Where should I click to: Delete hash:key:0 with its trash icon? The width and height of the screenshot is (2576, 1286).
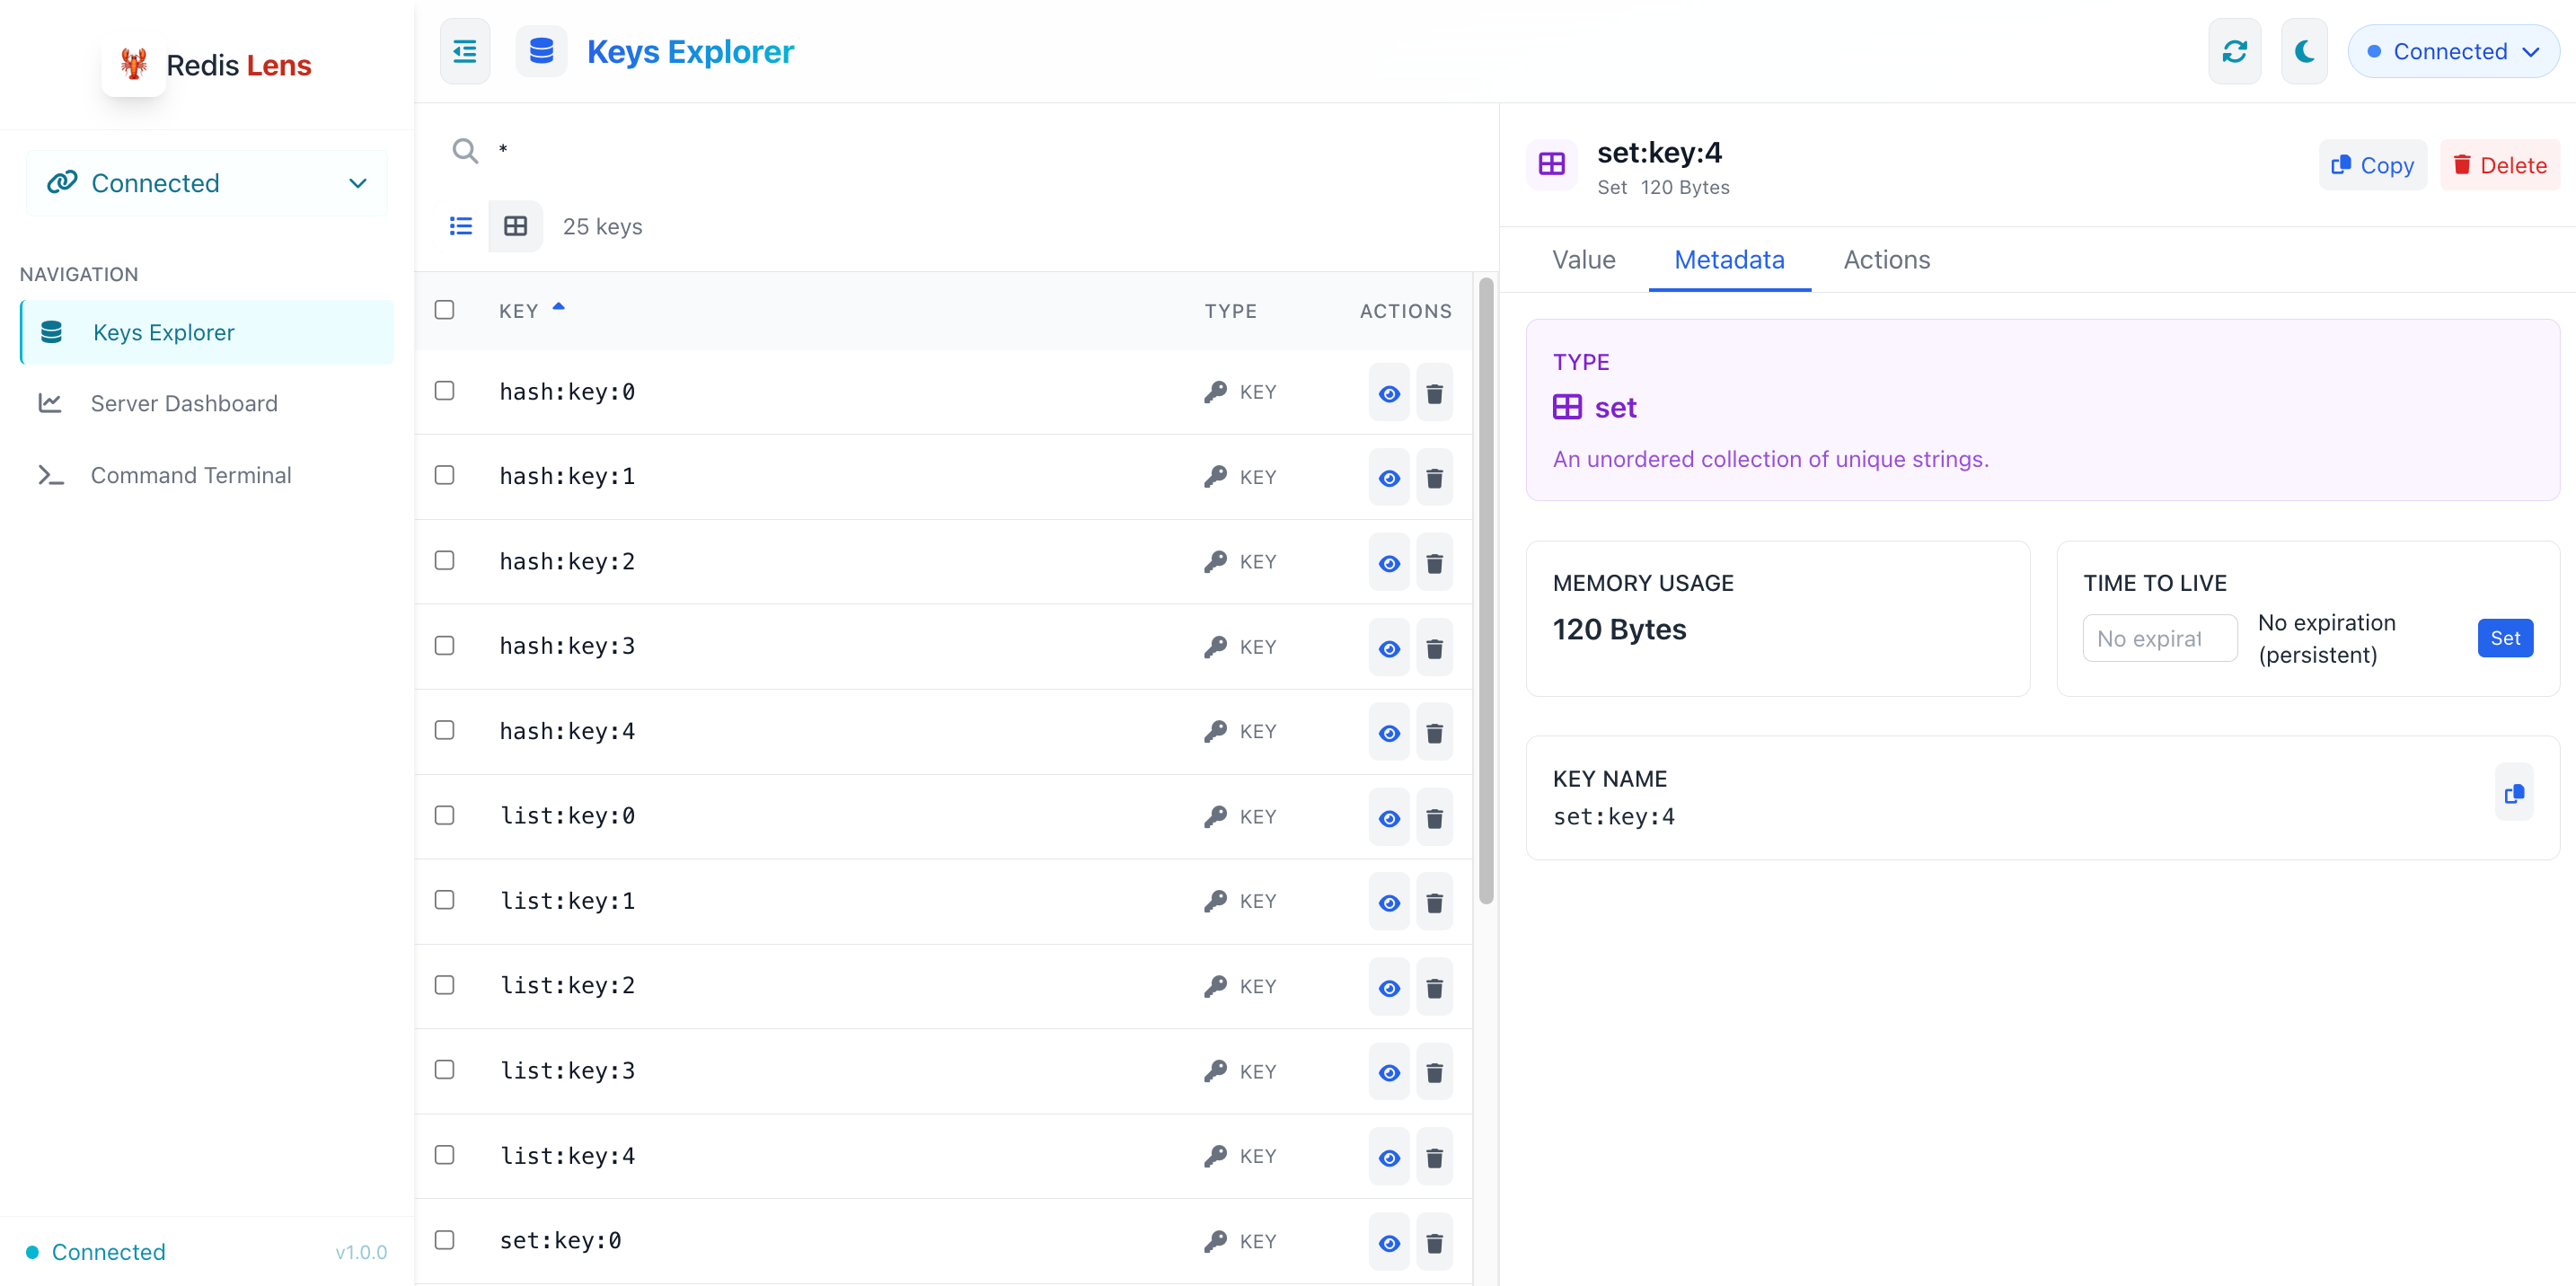[x=1434, y=393]
